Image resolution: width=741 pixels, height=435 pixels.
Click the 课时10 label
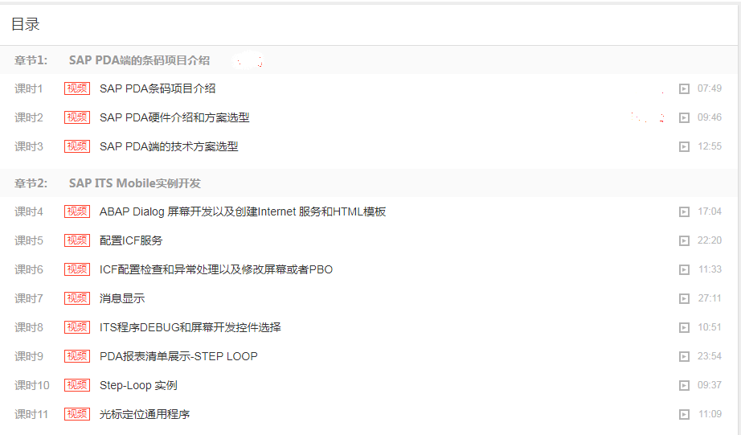click(31, 385)
